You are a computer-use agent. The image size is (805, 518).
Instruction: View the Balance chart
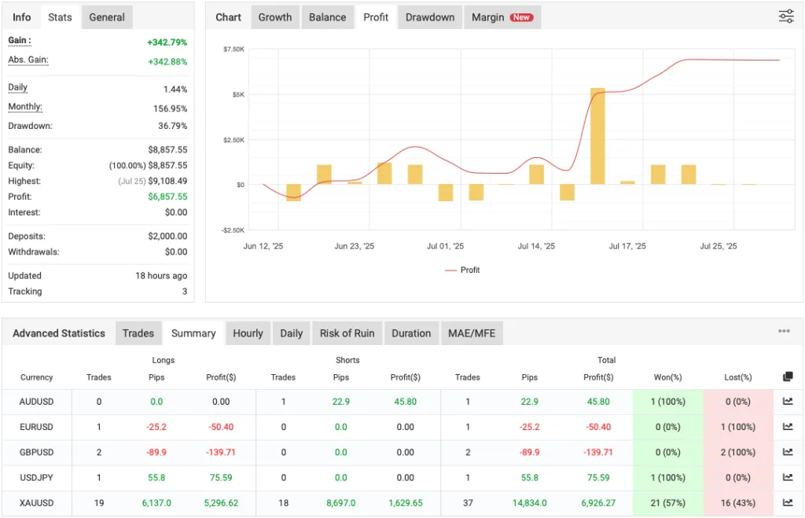coord(328,17)
